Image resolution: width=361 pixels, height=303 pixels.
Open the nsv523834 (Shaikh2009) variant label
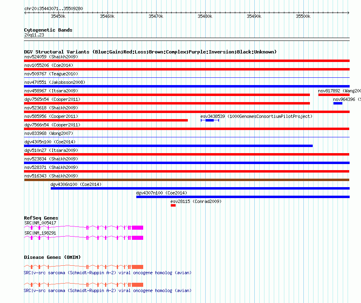pyautogui.click(x=51, y=159)
